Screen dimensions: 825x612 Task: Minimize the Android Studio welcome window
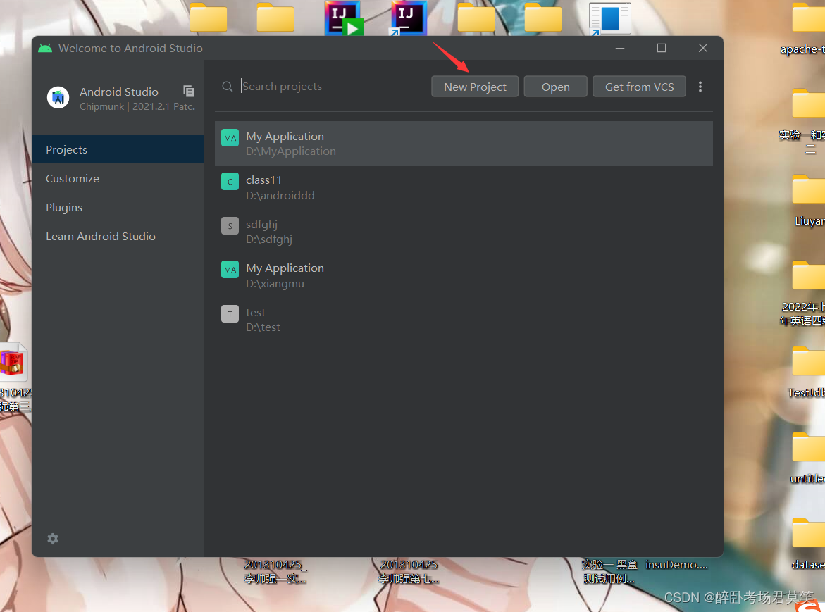click(x=620, y=48)
